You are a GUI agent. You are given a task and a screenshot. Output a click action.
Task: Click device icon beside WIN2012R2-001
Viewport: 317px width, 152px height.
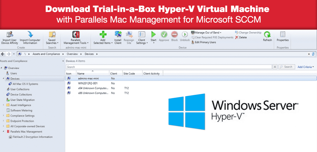[69, 83]
